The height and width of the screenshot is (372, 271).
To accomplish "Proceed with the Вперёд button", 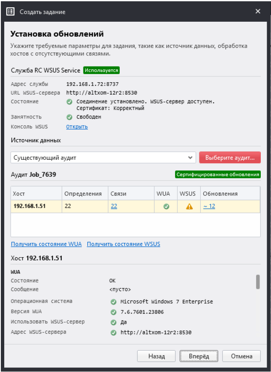I will 199,356.
